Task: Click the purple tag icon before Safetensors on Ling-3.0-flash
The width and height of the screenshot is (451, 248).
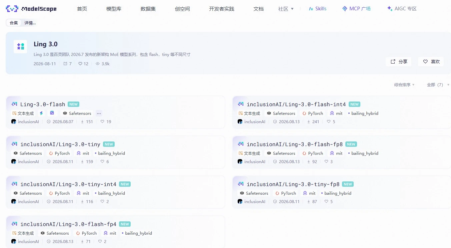Action: click(x=52, y=113)
